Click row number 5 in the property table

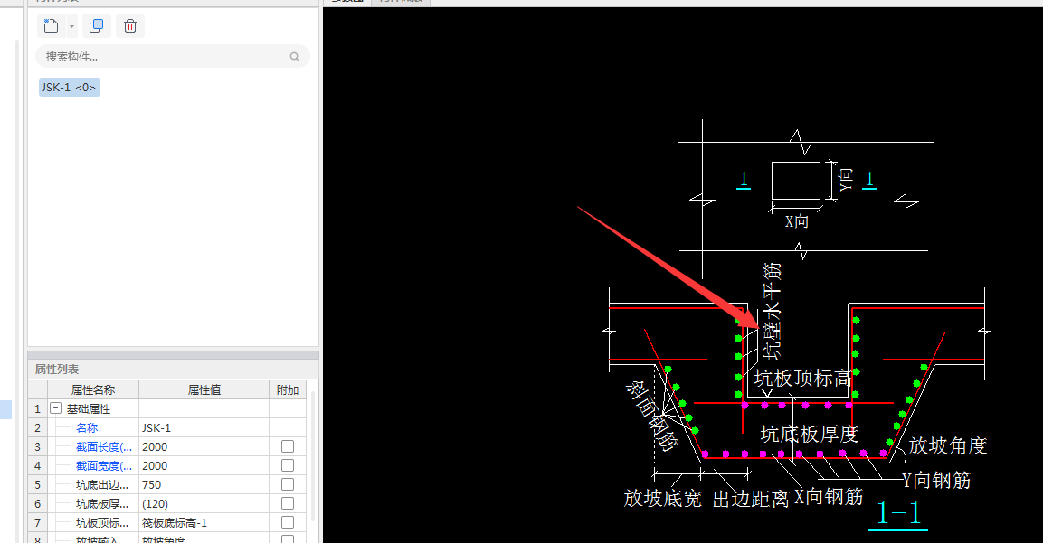tap(37, 484)
